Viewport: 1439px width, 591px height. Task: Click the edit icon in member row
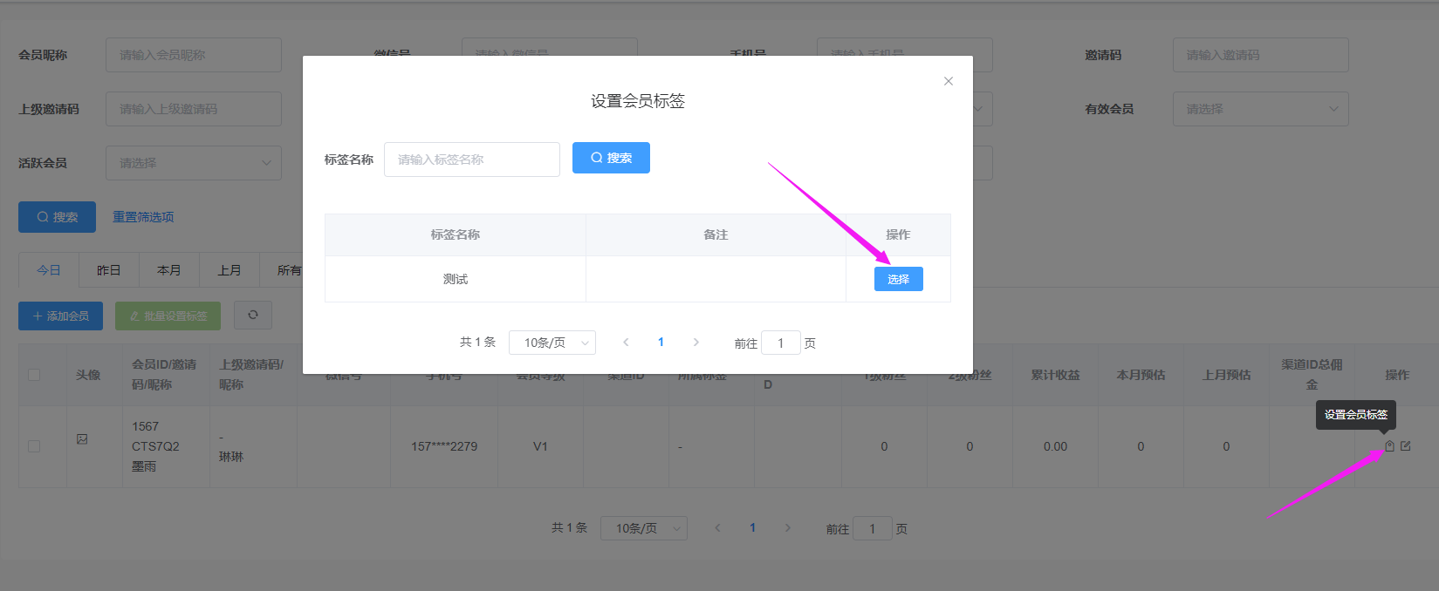(1406, 446)
